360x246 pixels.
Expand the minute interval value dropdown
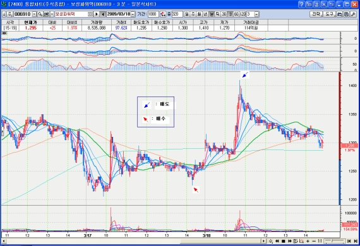(256, 15)
